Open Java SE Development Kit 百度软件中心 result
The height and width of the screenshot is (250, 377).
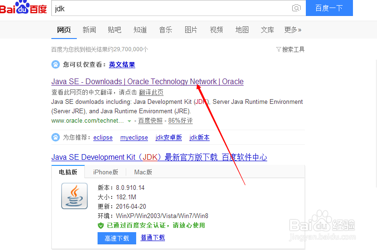click(159, 157)
